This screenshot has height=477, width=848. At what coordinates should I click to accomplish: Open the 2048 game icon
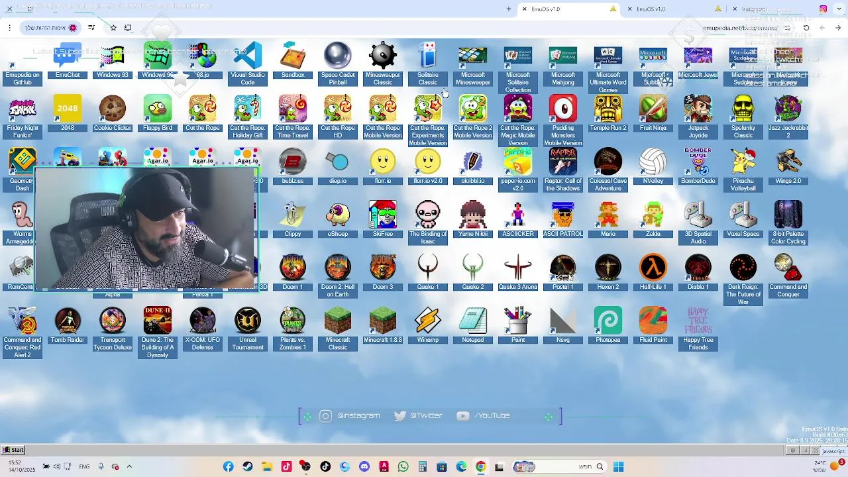pyautogui.click(x=68, y=114)
